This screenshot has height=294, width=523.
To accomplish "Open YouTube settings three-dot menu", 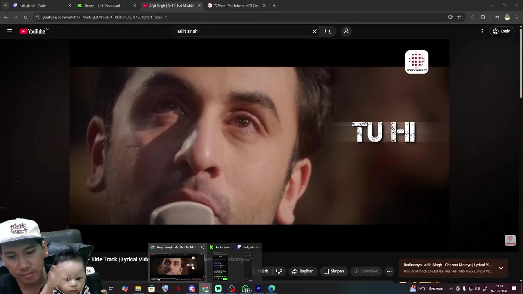I will (482, 31).
